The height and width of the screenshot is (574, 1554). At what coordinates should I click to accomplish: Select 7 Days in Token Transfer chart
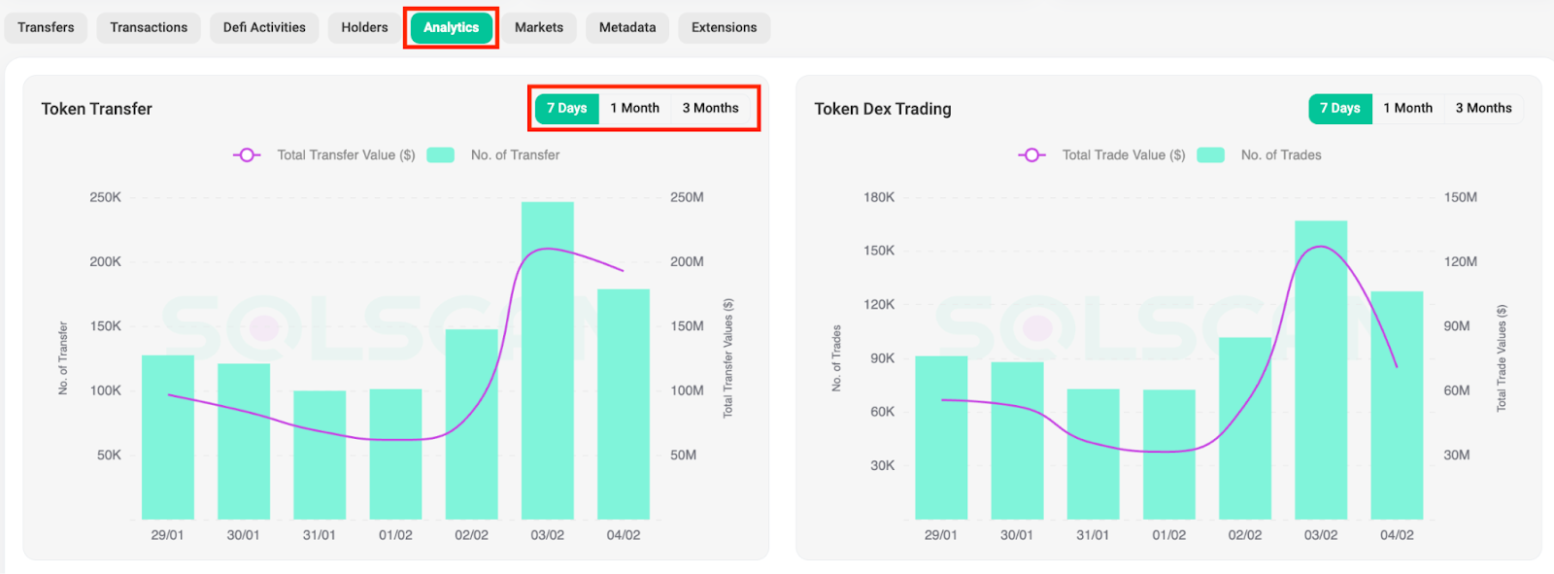pyautogui.click(x=566, y=108)
